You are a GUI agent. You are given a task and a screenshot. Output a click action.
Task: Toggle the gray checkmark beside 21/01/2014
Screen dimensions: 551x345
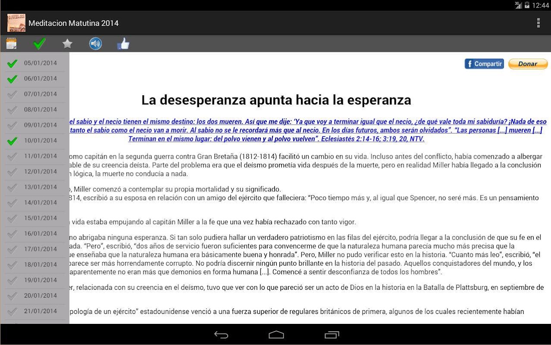click(13, 312)
